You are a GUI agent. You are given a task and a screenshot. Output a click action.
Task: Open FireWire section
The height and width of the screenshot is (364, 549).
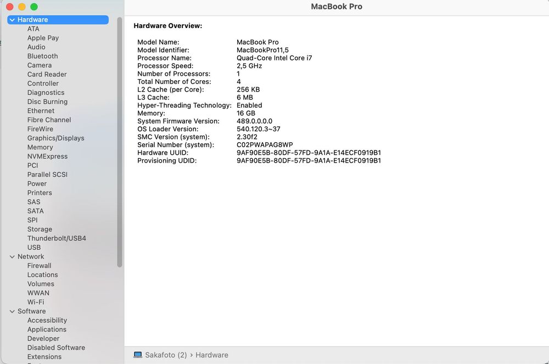click(x=40, y=129)
